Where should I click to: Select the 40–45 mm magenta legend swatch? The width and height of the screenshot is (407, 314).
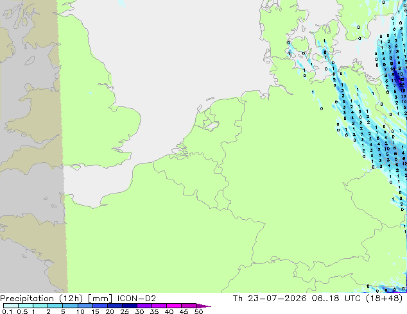(174, 306)
